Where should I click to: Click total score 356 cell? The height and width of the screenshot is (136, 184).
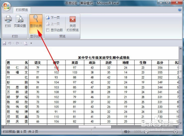coord(160,67)
